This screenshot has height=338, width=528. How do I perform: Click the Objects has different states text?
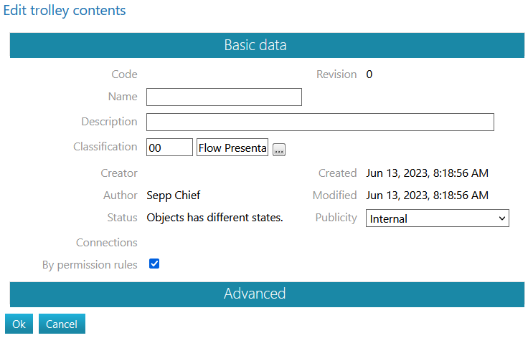tap(214, 217)
